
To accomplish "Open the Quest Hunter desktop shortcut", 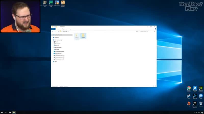I will (x=57, y=3).
